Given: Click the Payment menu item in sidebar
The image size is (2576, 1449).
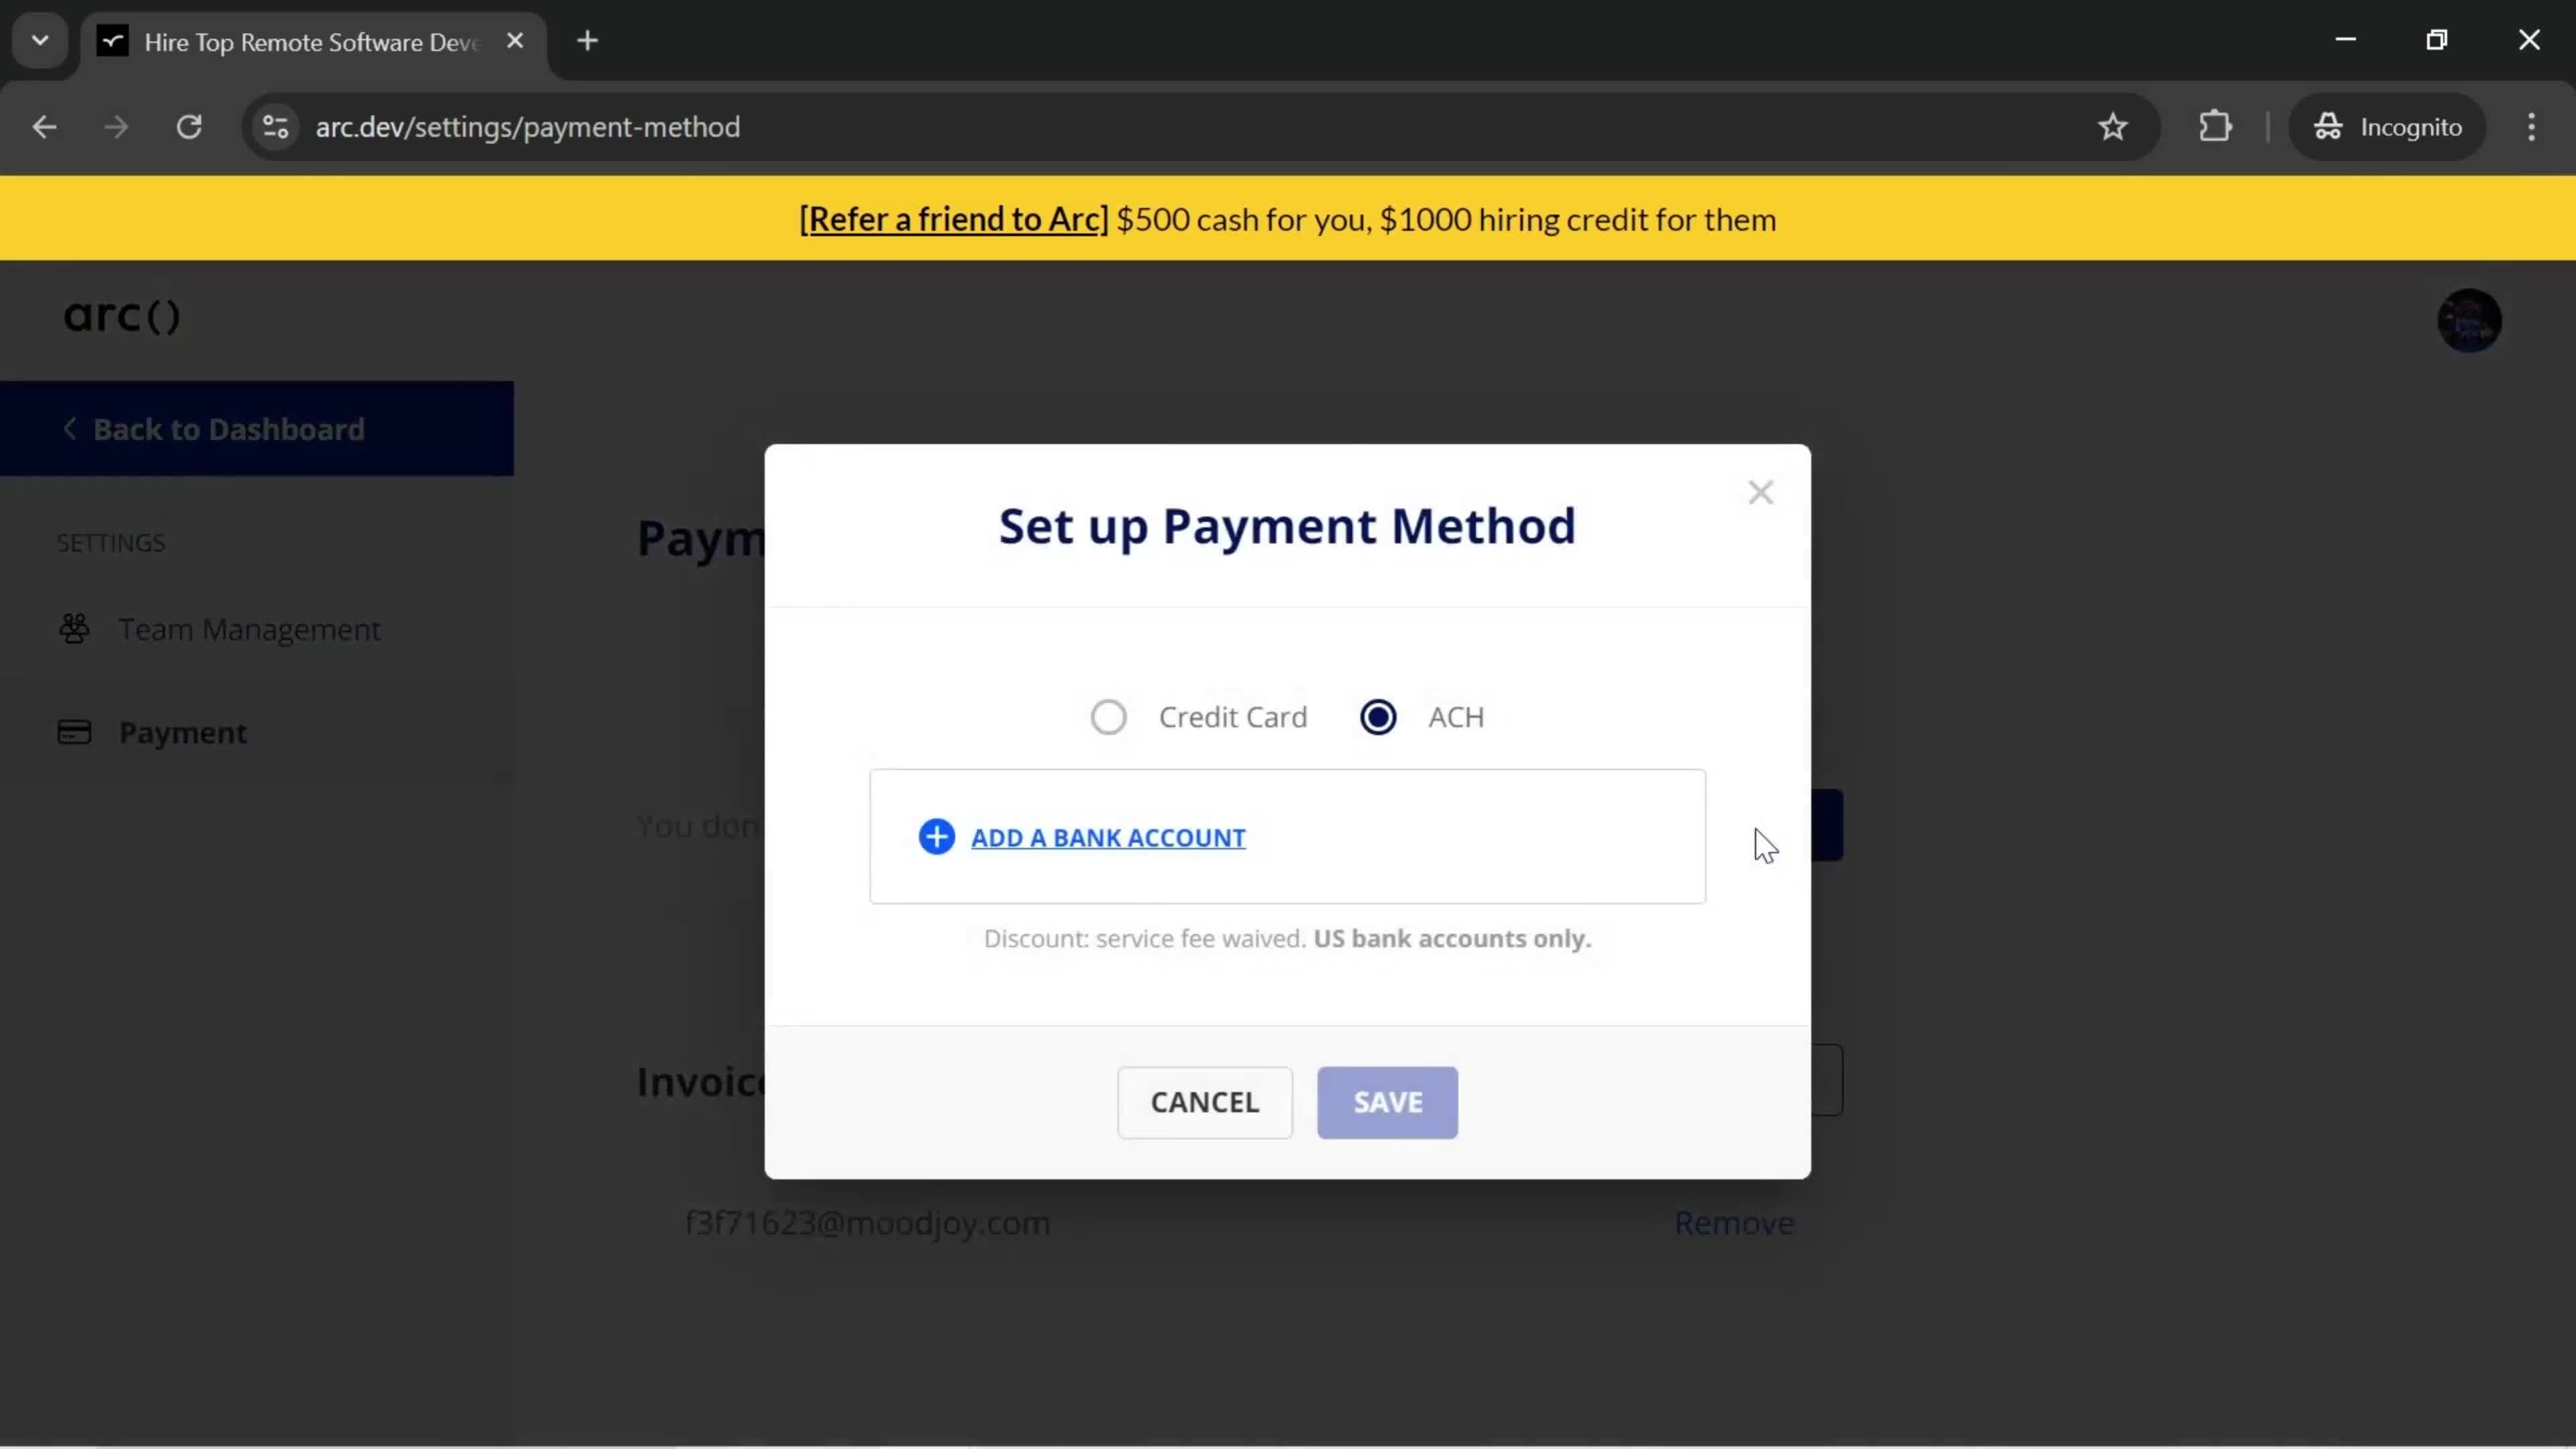Looking at the screenshot, I should (x=182, y=731).
